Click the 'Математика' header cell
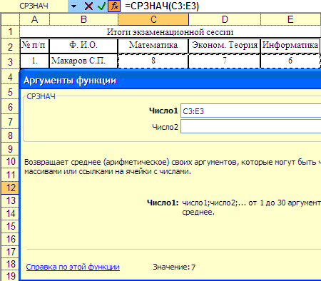Image resolution: width=321 pixels, height=281 pixels. pos(153,46)
